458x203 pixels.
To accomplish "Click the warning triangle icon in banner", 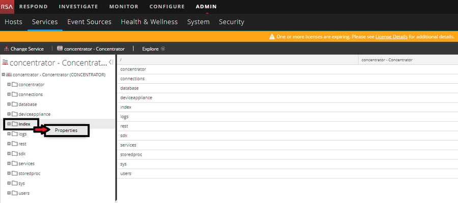I will [x=272, y=37].
